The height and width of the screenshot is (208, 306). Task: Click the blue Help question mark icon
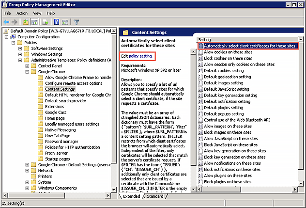pos(57,21)
